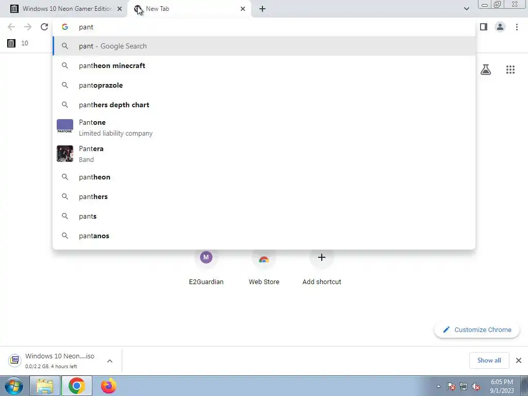Select the Pantone company suggestion
Viewport: 528px width, 396px height.
[264, 128]
